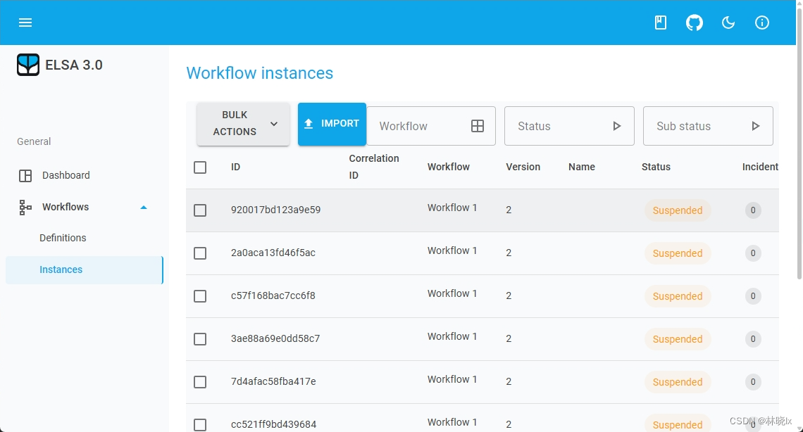The image size is (803, 432).
Task: Select Instances in the sidebar
Action: (x=61, y=269)
